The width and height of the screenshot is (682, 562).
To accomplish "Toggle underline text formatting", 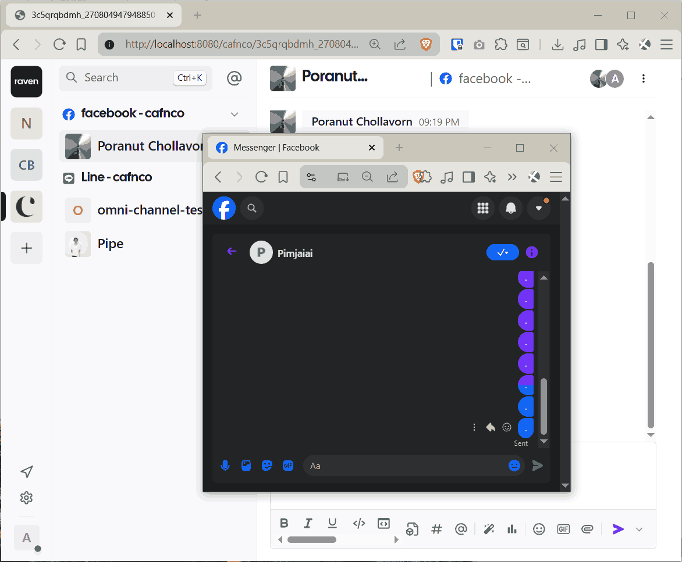I will click(x=332, y=523).
